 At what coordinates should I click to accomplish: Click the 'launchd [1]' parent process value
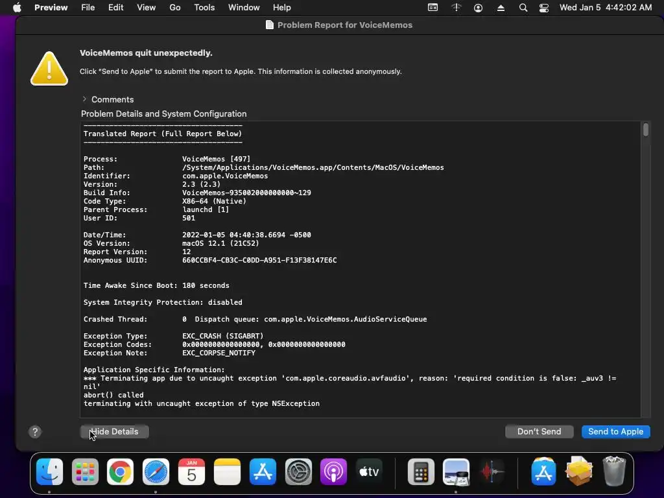206,209
